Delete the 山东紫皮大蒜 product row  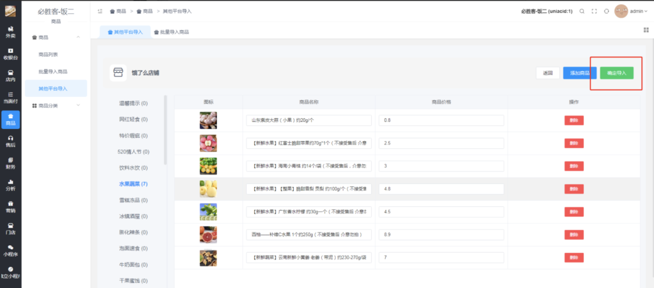tap(573, 120)
